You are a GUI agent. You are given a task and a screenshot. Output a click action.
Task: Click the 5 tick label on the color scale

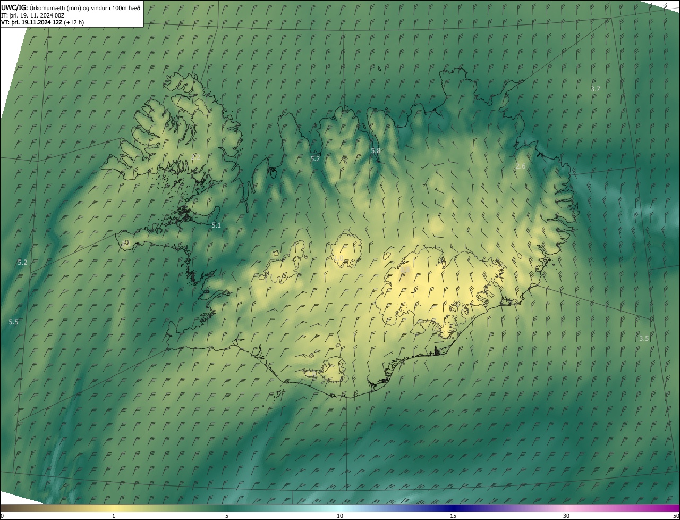[227, 516]
